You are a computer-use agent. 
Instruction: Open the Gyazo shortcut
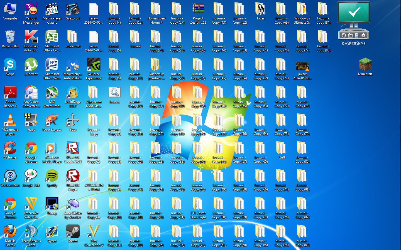[x=52, y=234]
